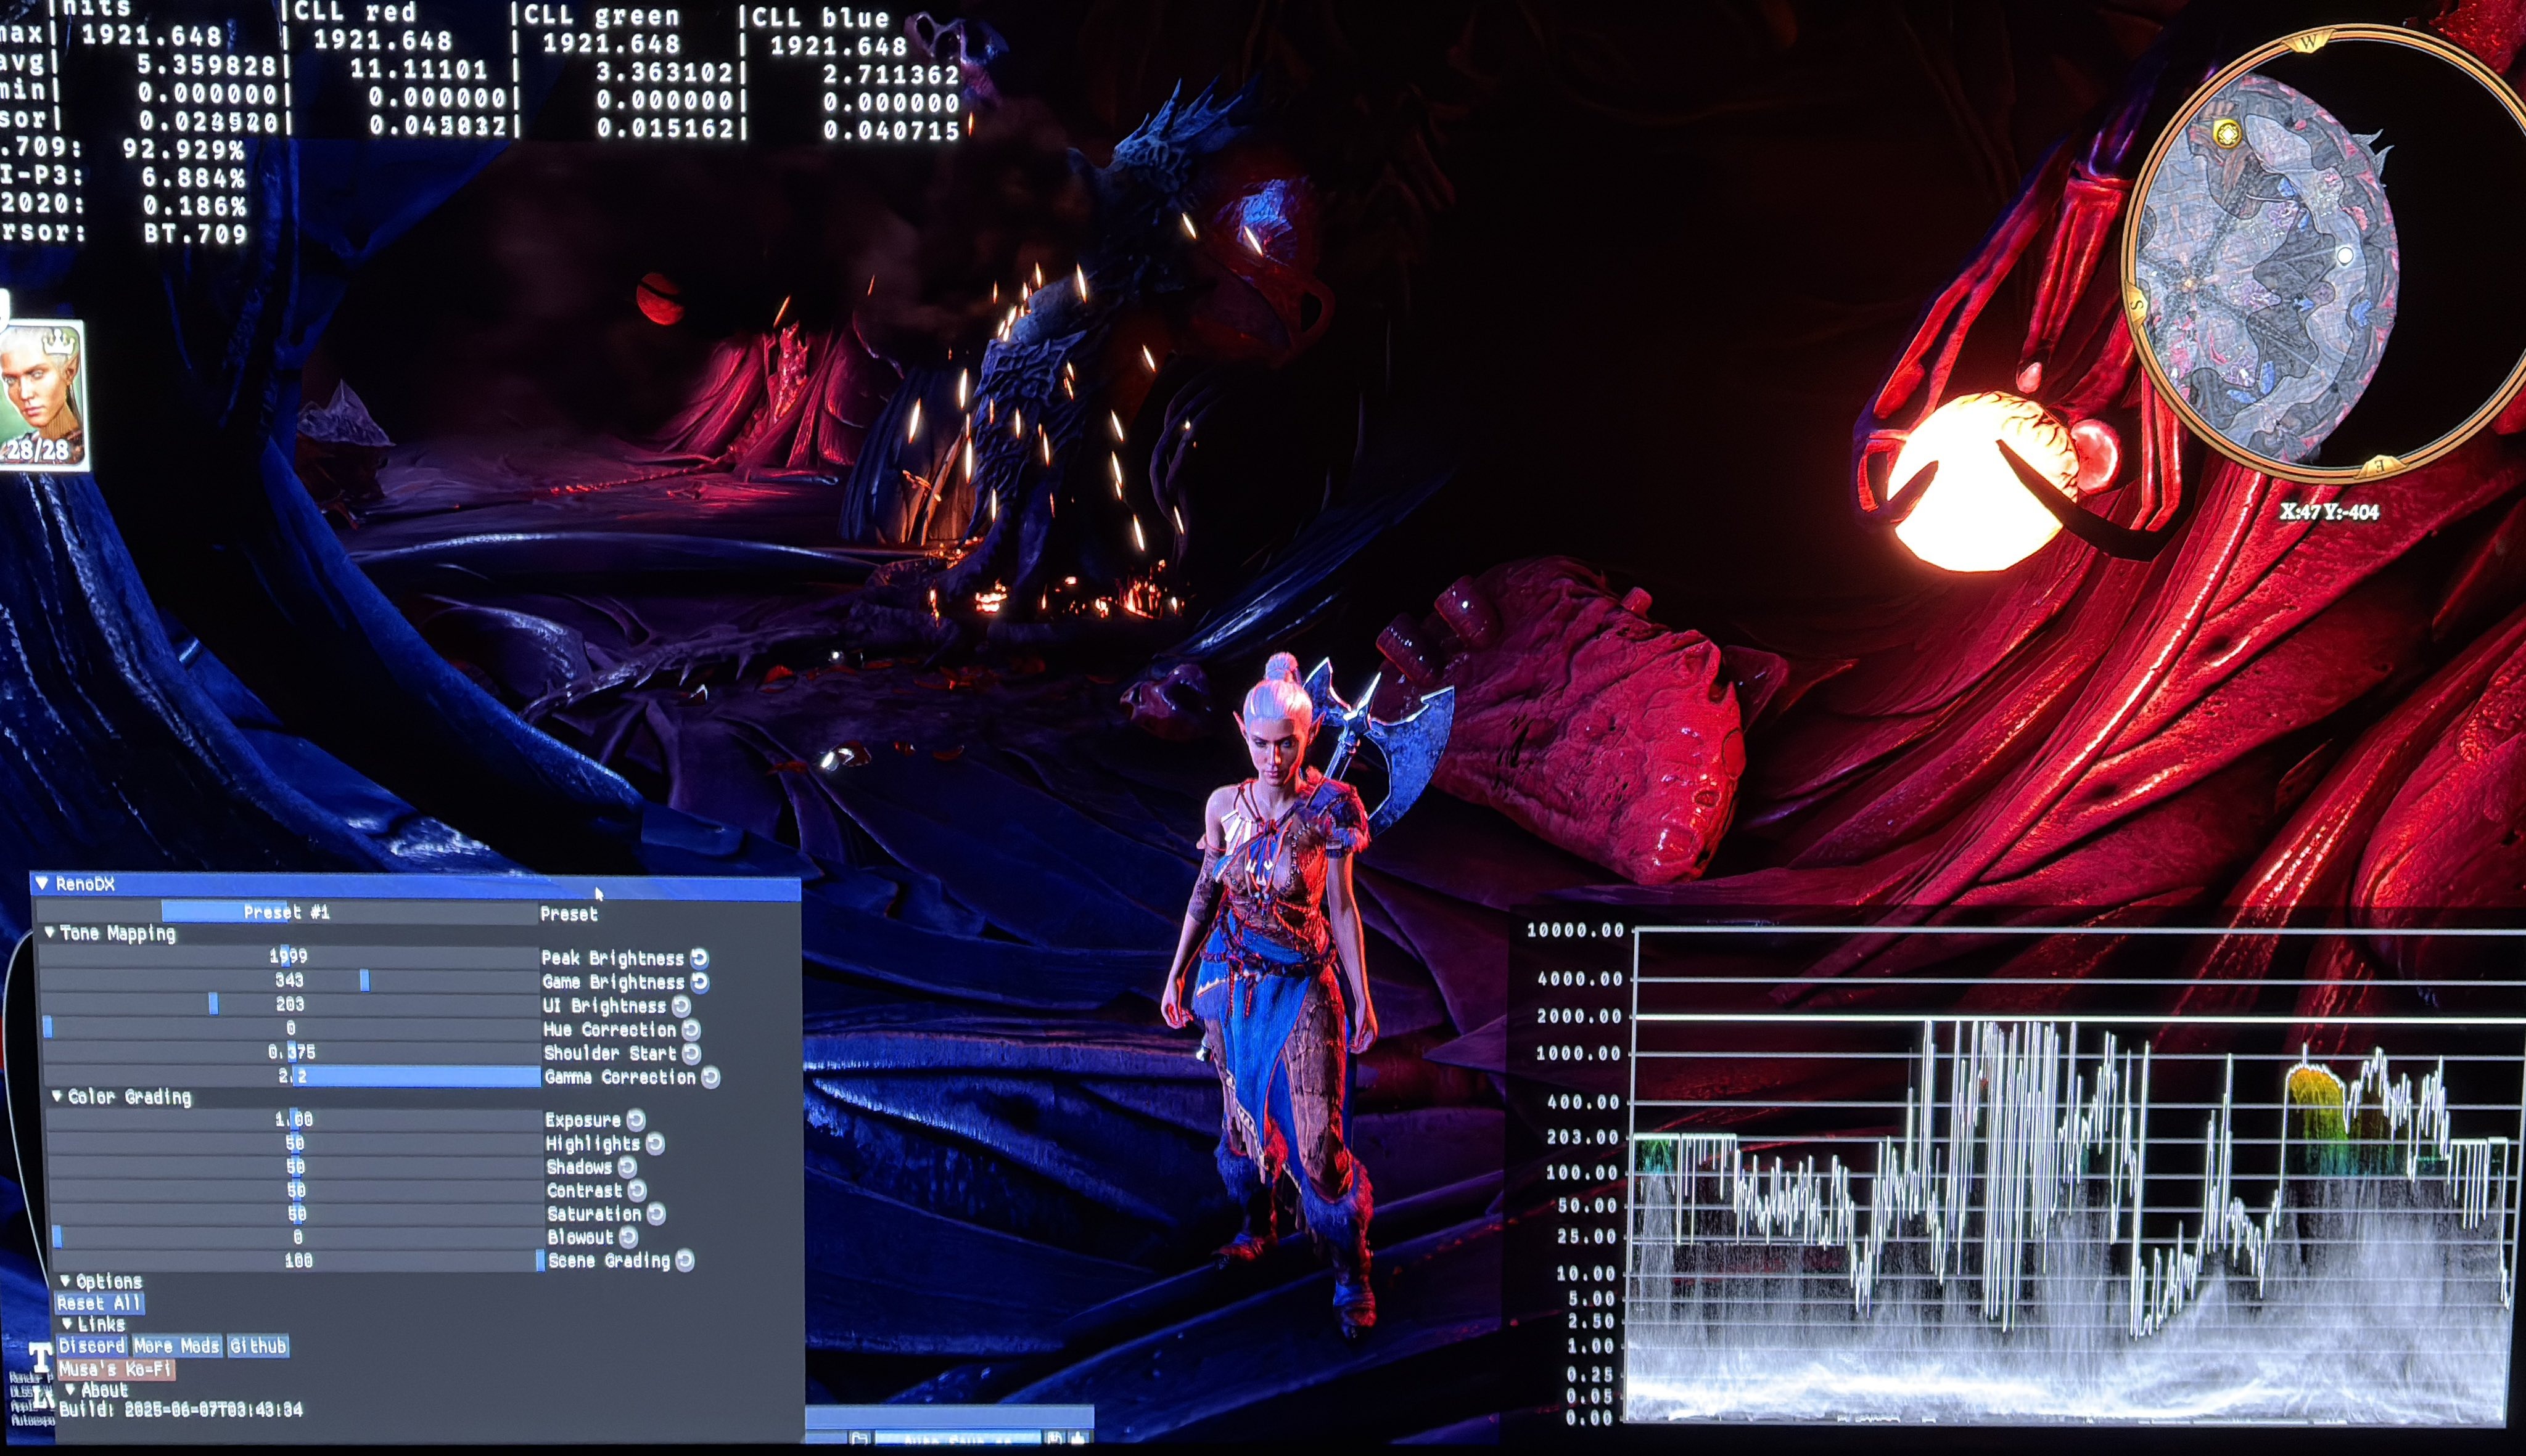The width and height of the screenshot is (2526, 1456).
Task: Click the Exposure slider showing 1.00
Action: 295,1120
